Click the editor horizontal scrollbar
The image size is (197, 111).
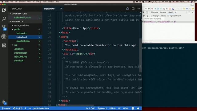tap(80, 105)
